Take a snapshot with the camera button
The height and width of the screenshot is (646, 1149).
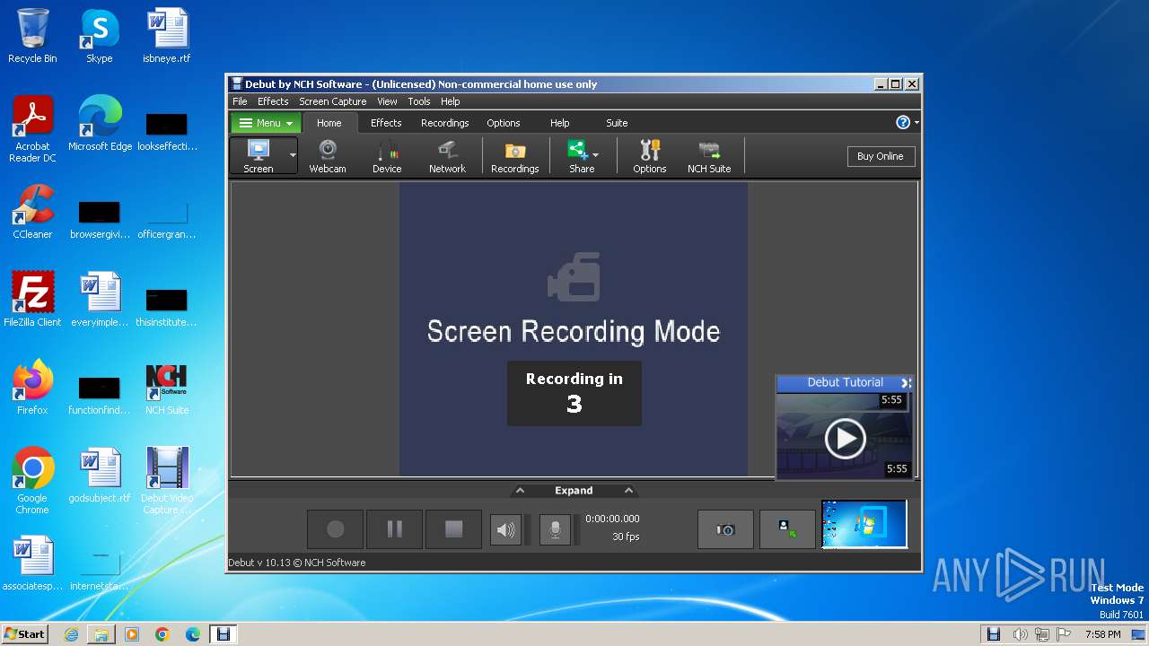(x=725, y=529)
